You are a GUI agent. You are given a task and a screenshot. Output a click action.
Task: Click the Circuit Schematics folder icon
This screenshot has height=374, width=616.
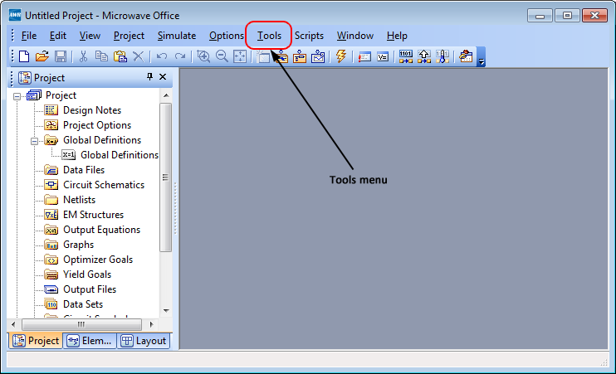[x=51, y=184]
